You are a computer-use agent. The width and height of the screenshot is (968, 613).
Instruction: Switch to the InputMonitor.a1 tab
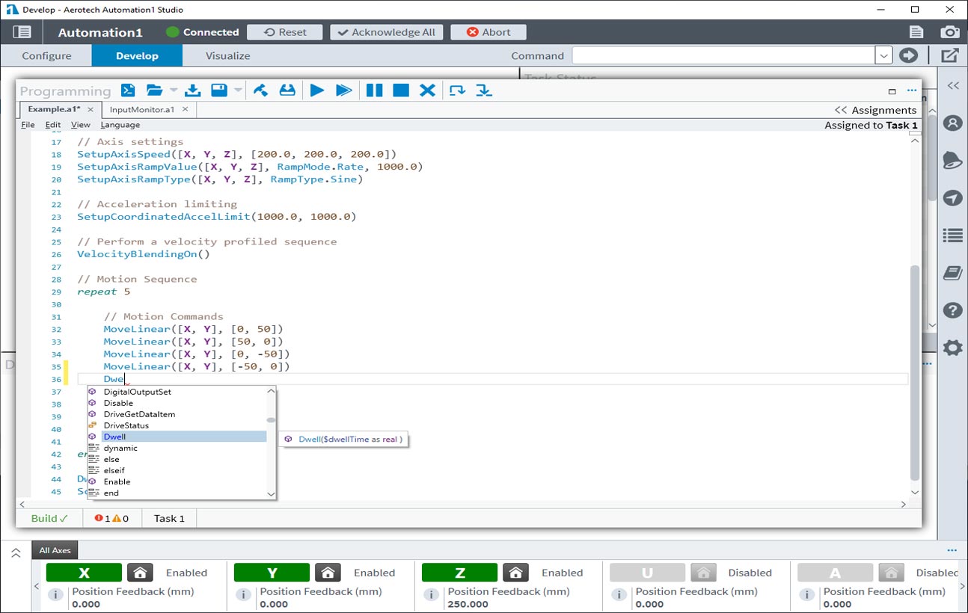click(x=142, y=109)
